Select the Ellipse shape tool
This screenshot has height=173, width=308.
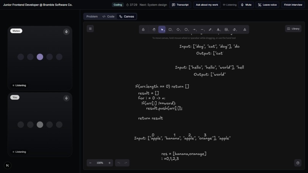(186, 29)
